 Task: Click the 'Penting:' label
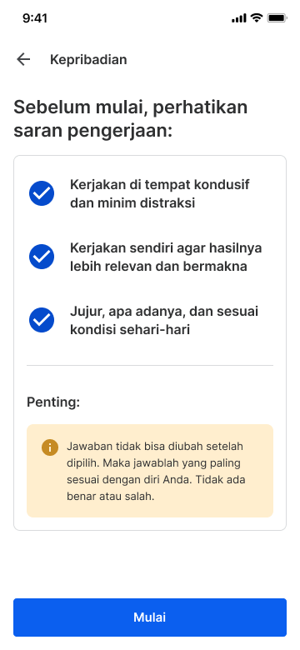53,402
